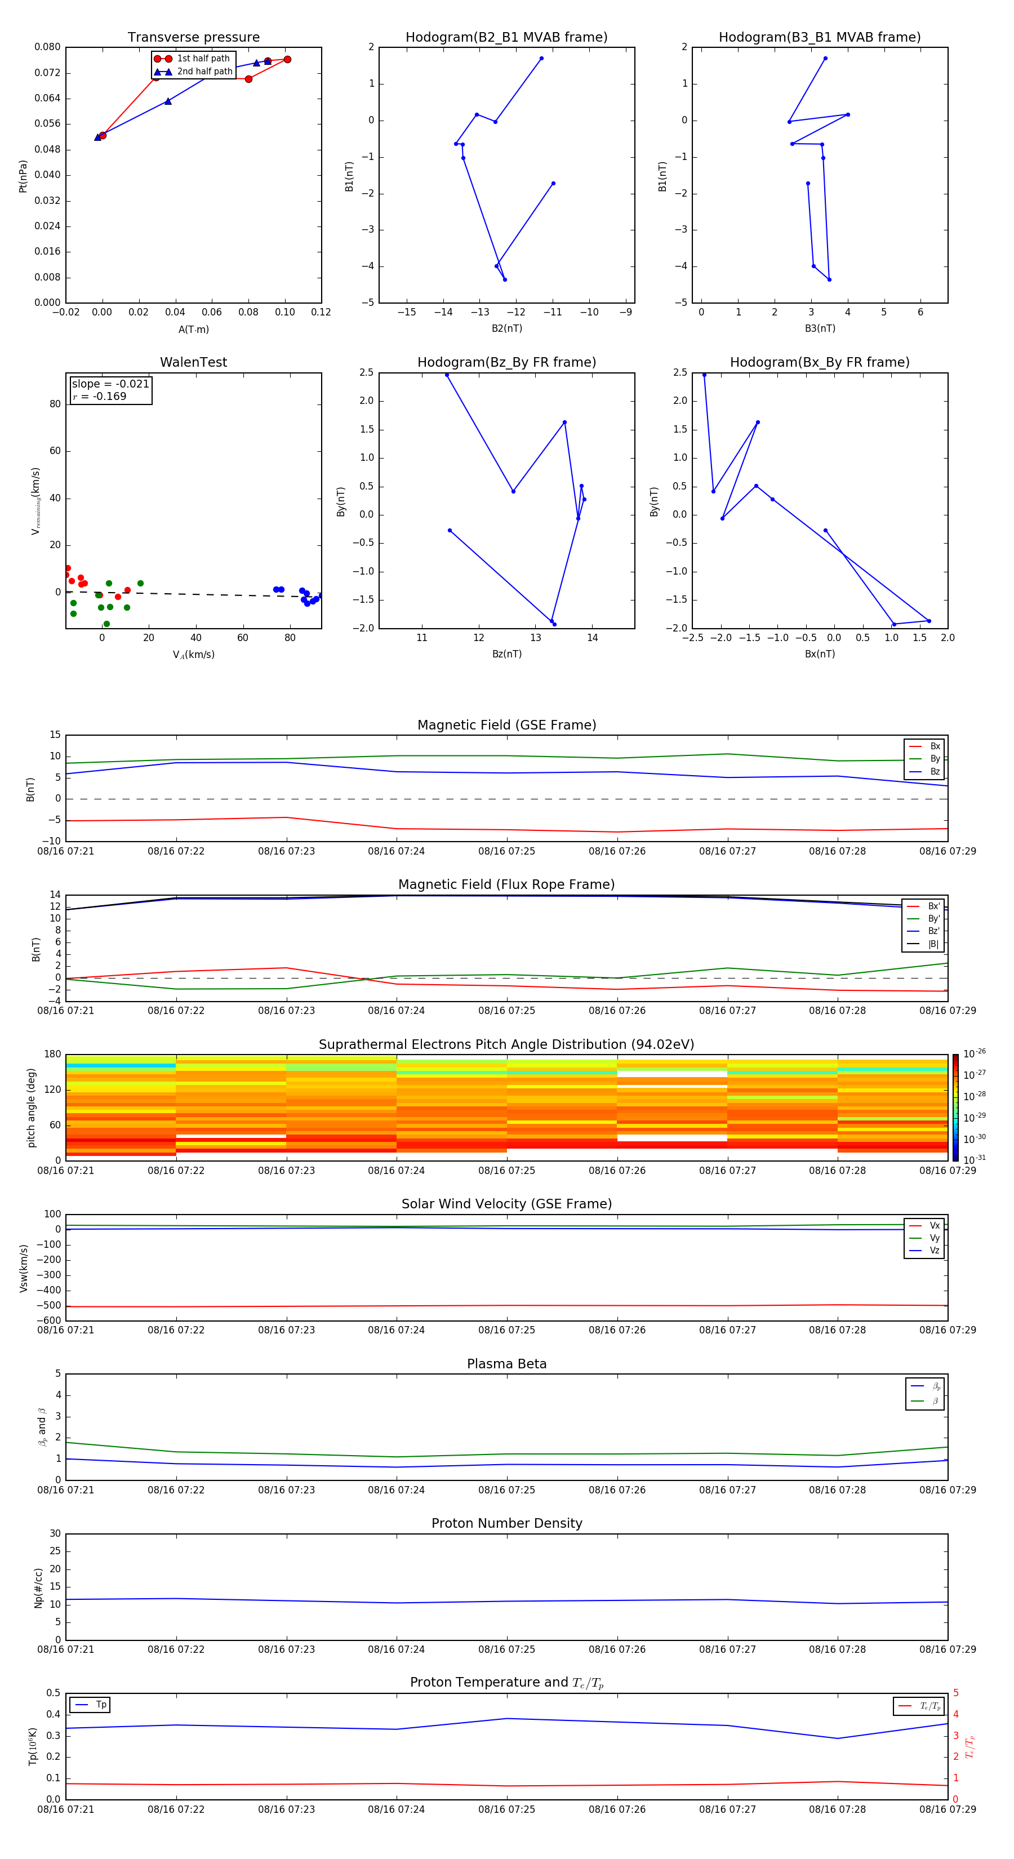Select the "1st half path" legend entry
Image resolution: width=1014 pixels, height=1859 pixels.
pos(192,59)
